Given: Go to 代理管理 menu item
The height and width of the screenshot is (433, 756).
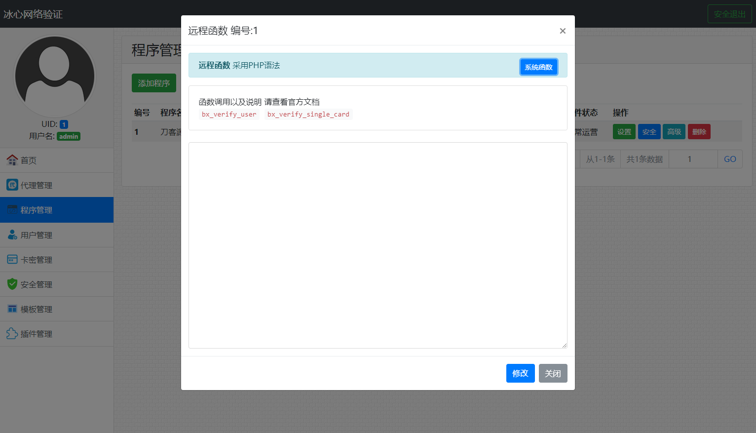Looking at the screenshot, I should [57, 185].
